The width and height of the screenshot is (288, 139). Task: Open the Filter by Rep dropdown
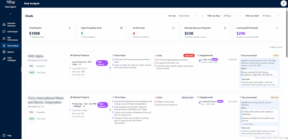(x=232, y=16)
